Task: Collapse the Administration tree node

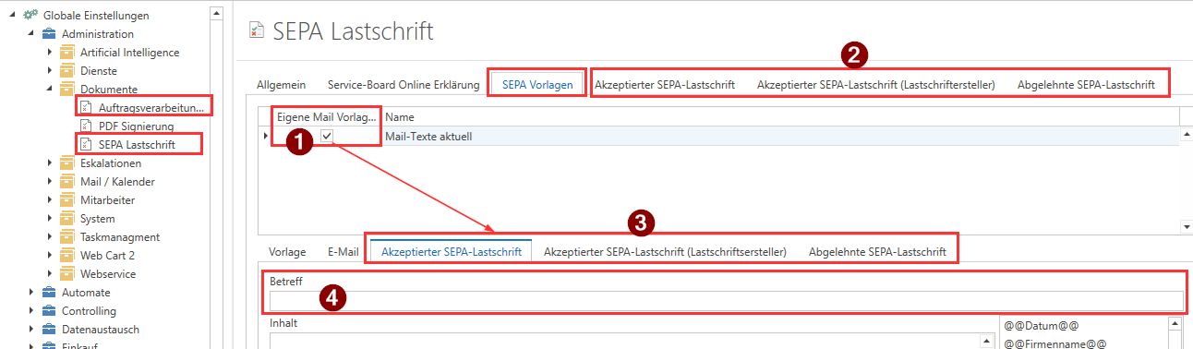Action: 31,34
